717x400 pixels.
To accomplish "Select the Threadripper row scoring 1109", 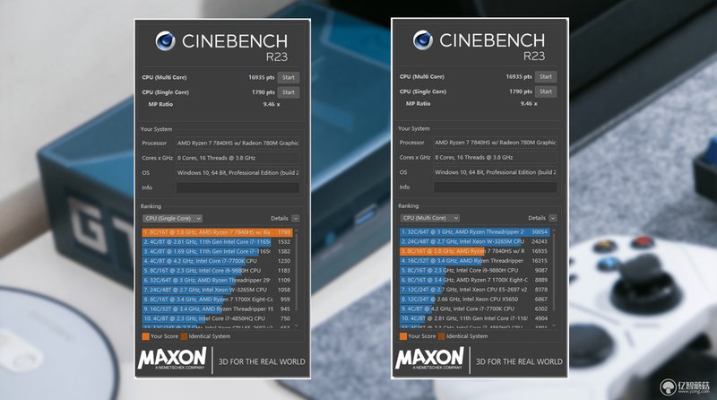I will pos(217,280).
